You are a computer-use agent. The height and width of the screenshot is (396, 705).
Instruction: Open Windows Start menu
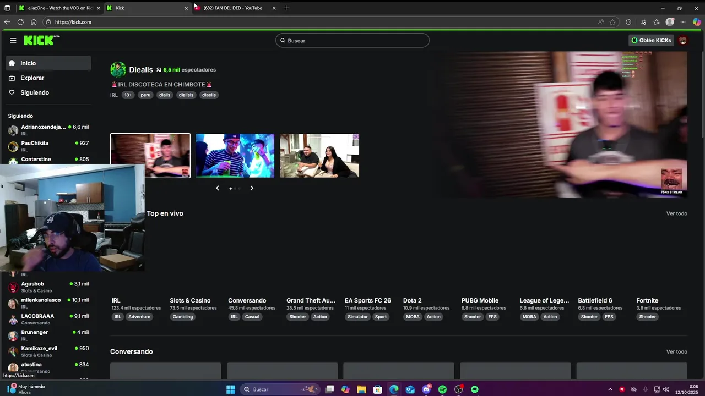tap(231, 389)
